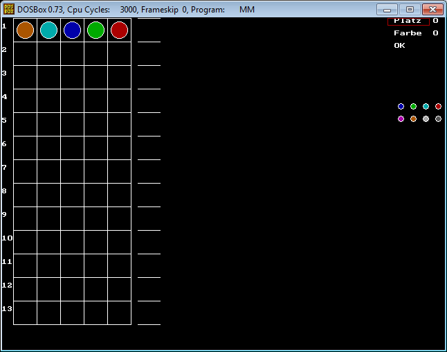Select the Farbe menu option

[408, 33]
